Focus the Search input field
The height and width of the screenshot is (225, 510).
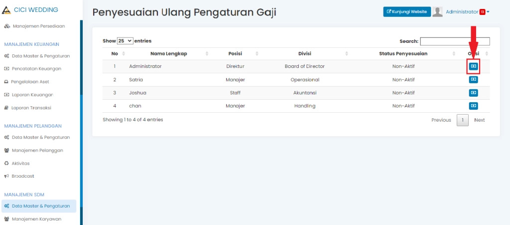pyautogui.click(x=455, y=41)
